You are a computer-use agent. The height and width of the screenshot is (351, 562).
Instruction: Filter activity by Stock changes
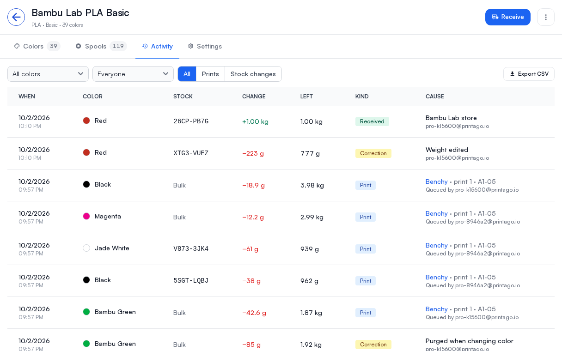pos(253,74)
